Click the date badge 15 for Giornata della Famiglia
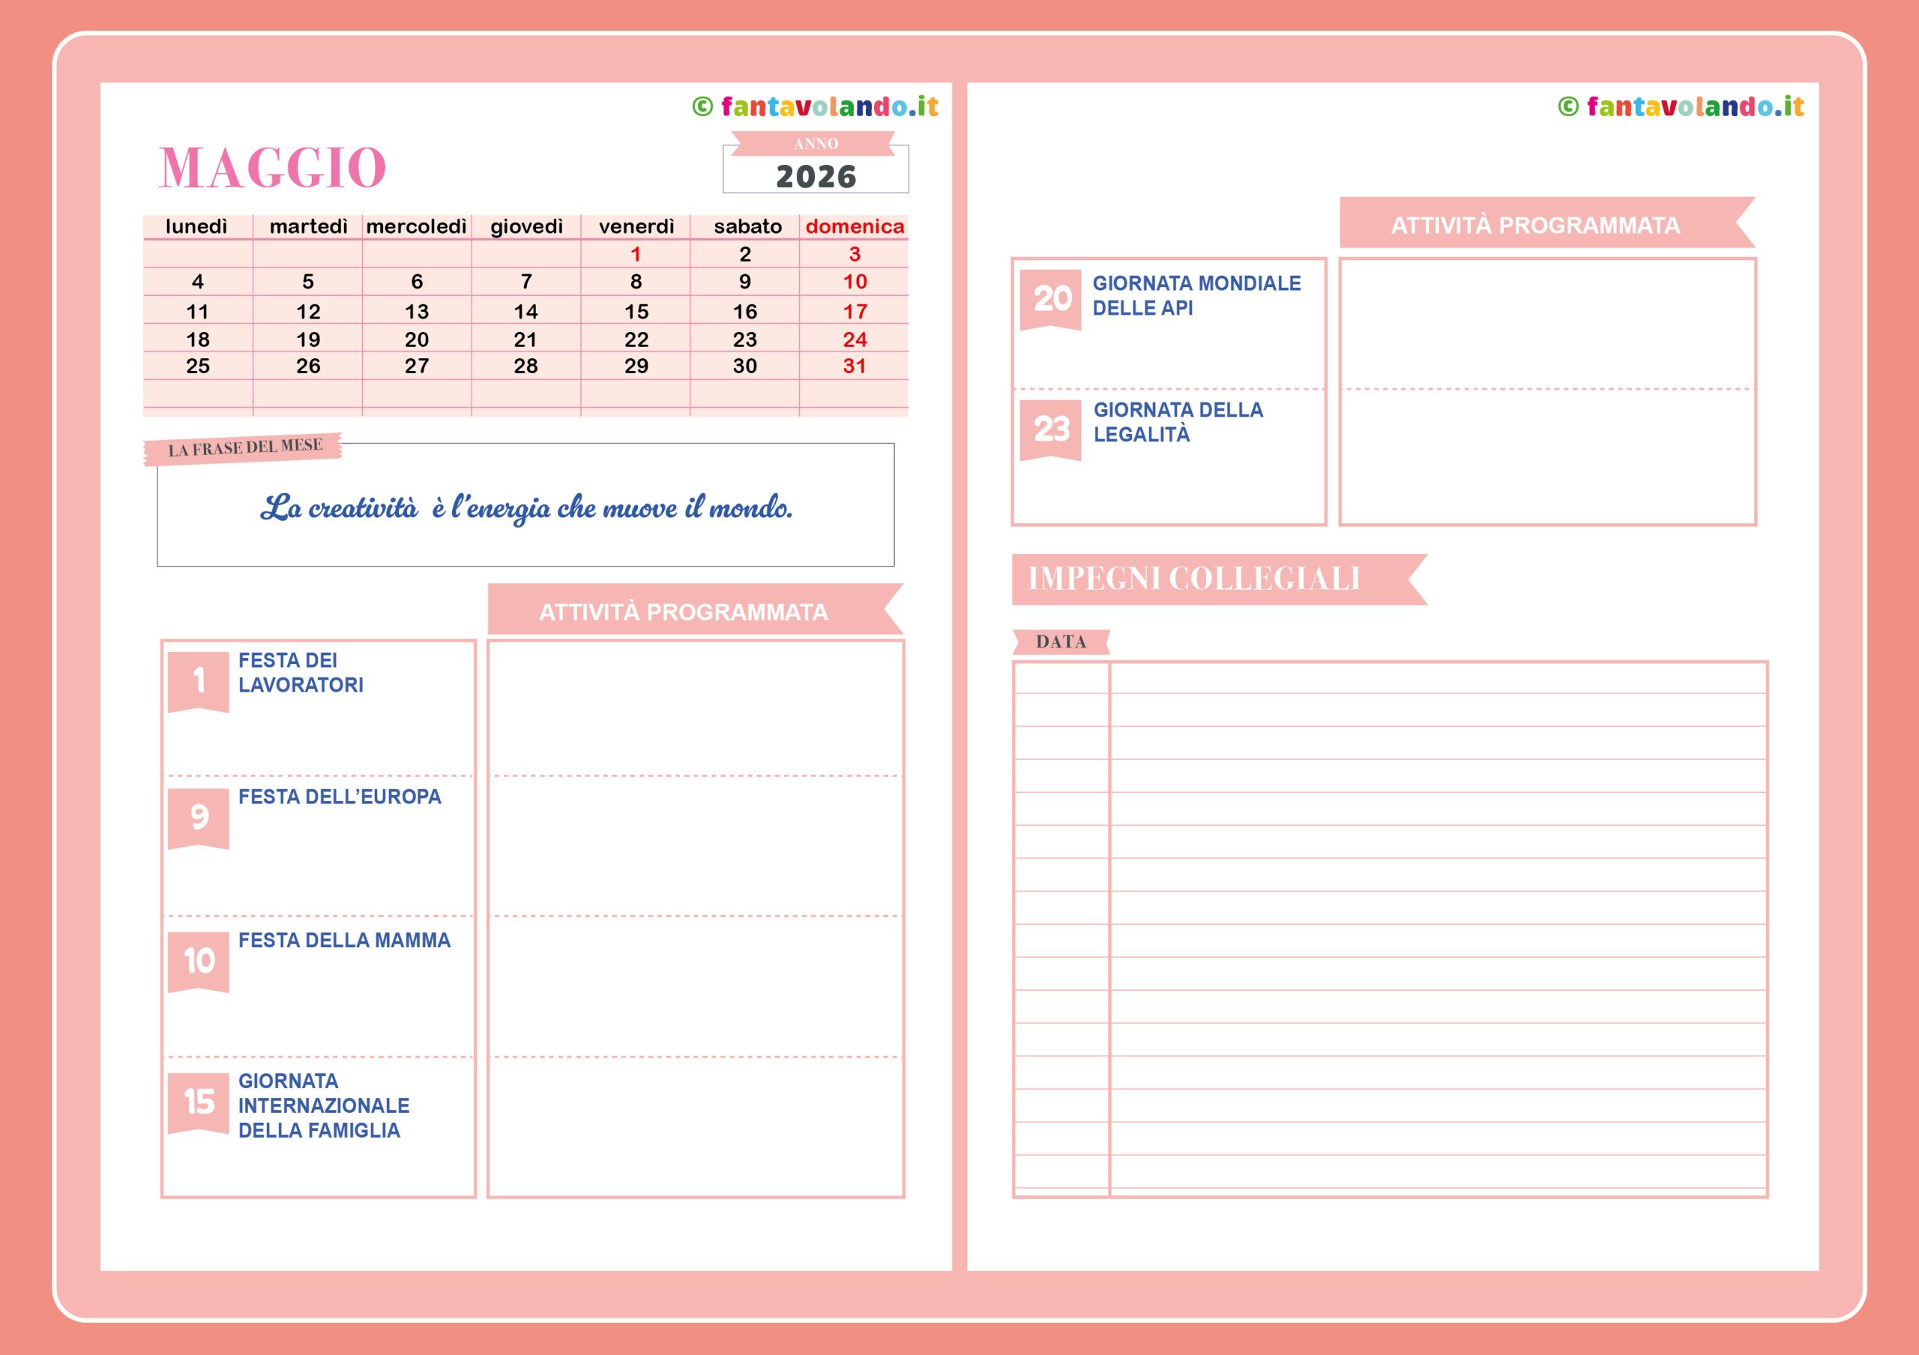The width and height of the screenshot is (1919, 1355). pyautogui.click(x=198, y=1101)
